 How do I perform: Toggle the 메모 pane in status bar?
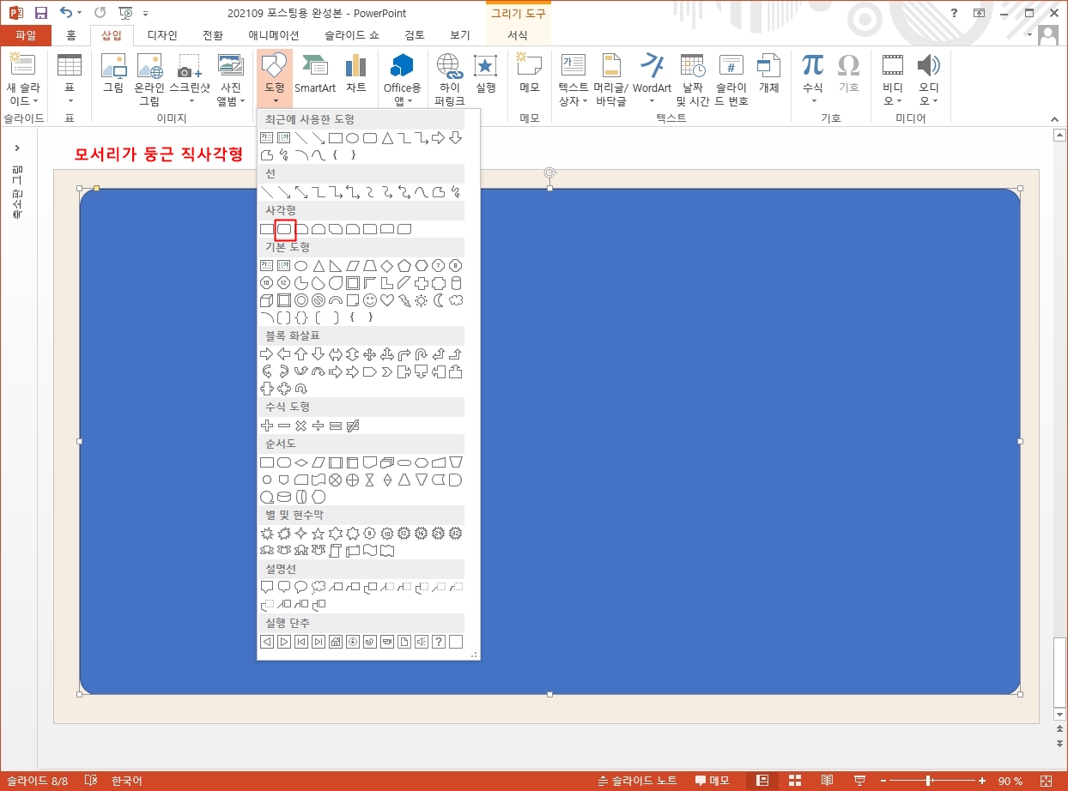pos(712,781)
